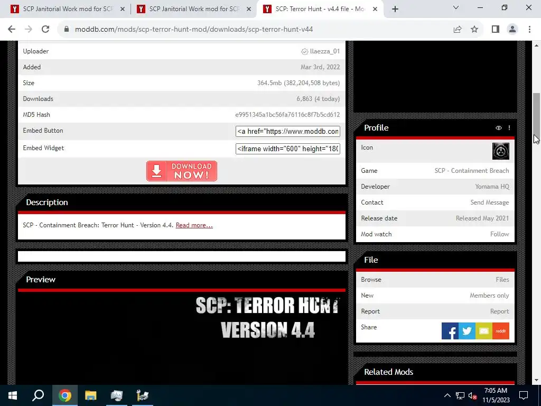The height and width of the screenshot is (406, 541).
Task: Share this page icon in address bar
Action: point(458,30)
